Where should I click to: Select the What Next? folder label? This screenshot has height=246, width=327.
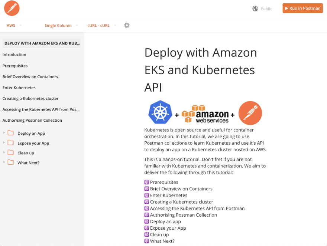tap(29, 163)
